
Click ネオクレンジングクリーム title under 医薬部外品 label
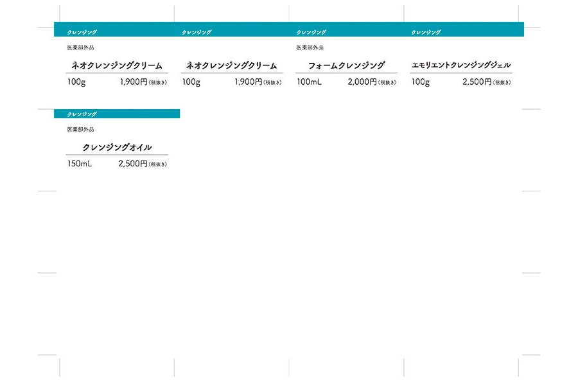117,65
